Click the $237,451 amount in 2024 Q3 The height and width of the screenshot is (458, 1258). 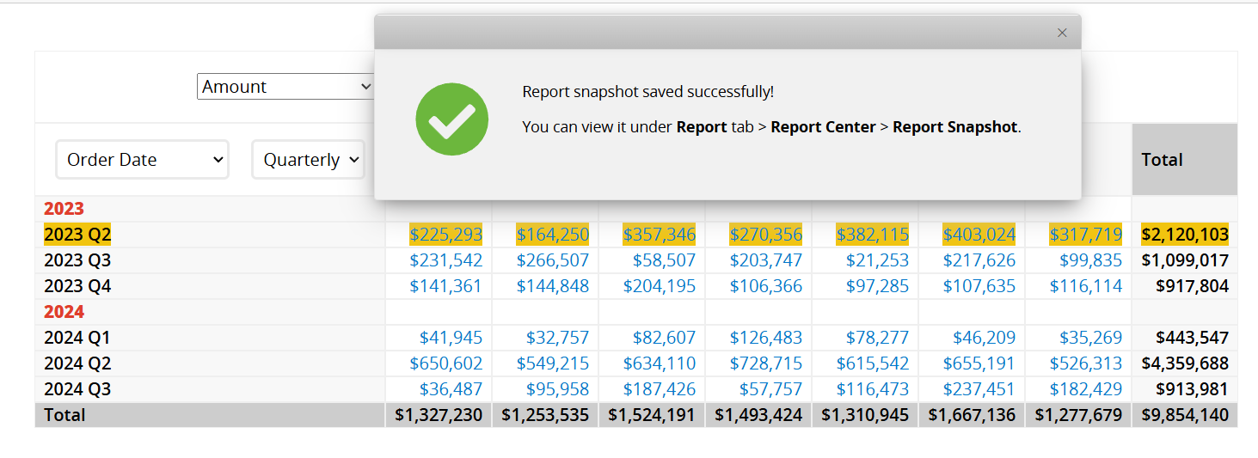(979, 389)
